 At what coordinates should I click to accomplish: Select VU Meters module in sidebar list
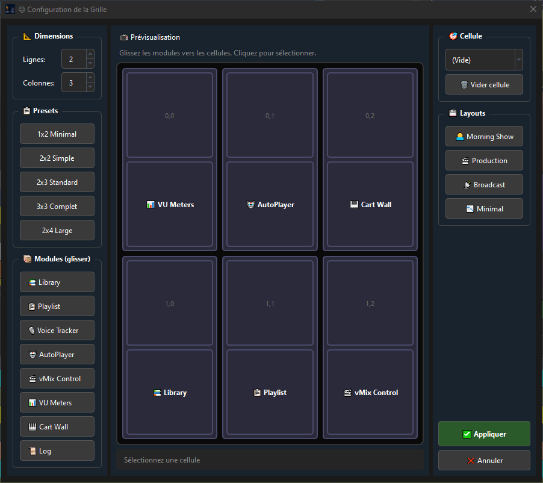pos(57,402)
